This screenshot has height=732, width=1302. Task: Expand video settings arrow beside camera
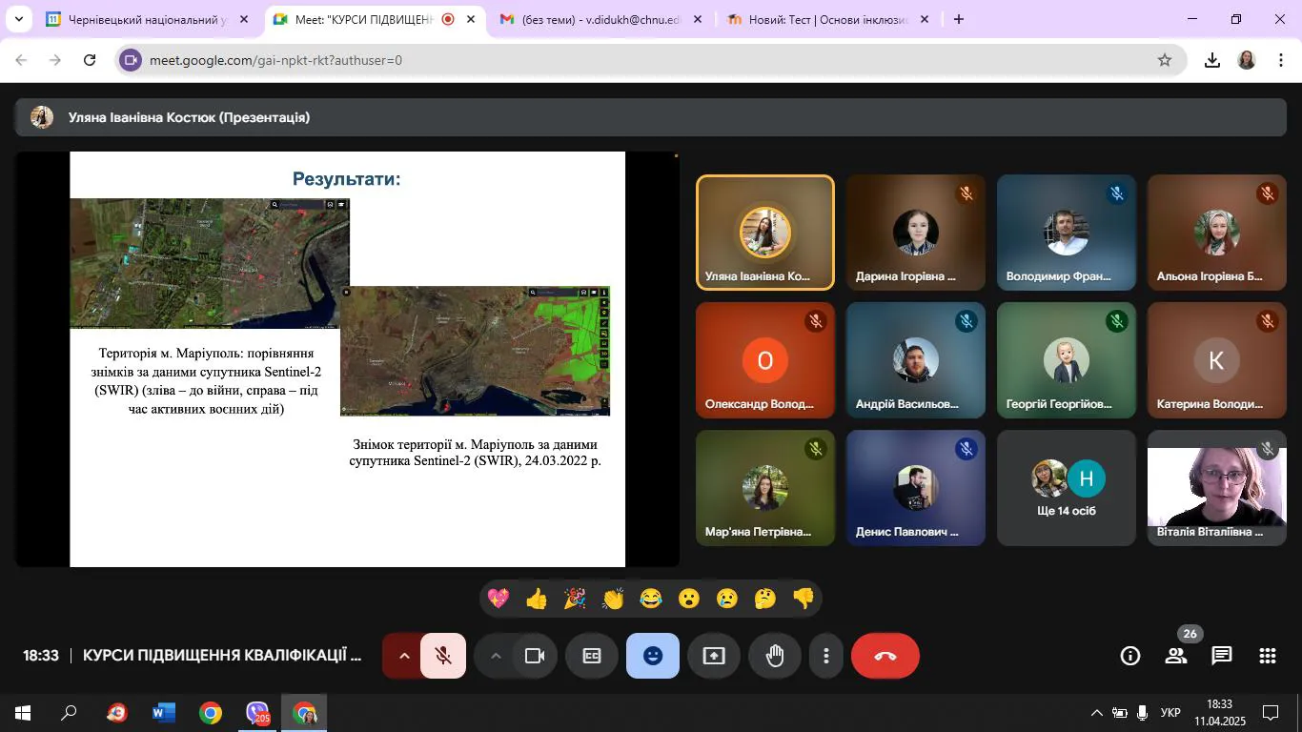(x=496, y=656)
